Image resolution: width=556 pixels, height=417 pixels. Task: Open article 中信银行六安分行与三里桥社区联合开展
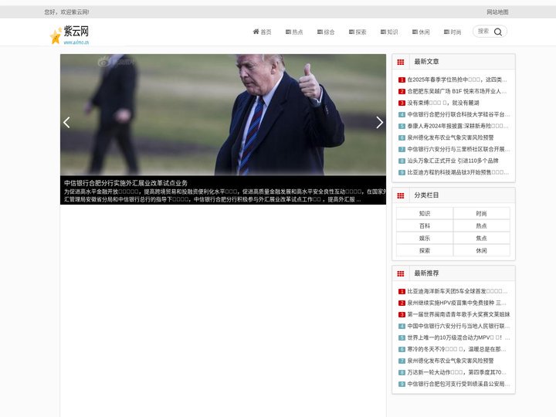(x=459, y=149)
